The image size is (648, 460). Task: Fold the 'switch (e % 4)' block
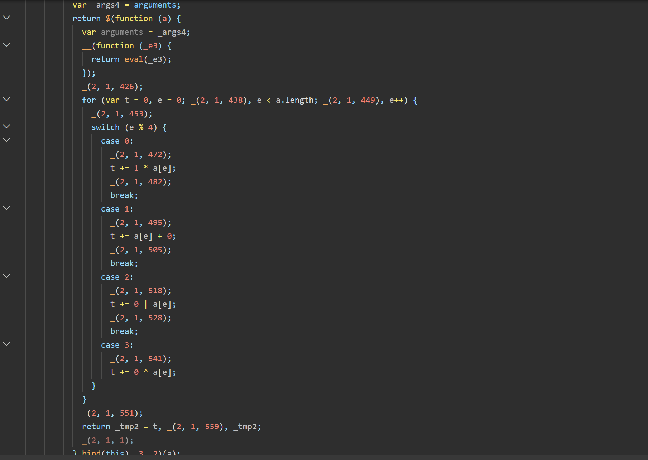click(6, 126)
